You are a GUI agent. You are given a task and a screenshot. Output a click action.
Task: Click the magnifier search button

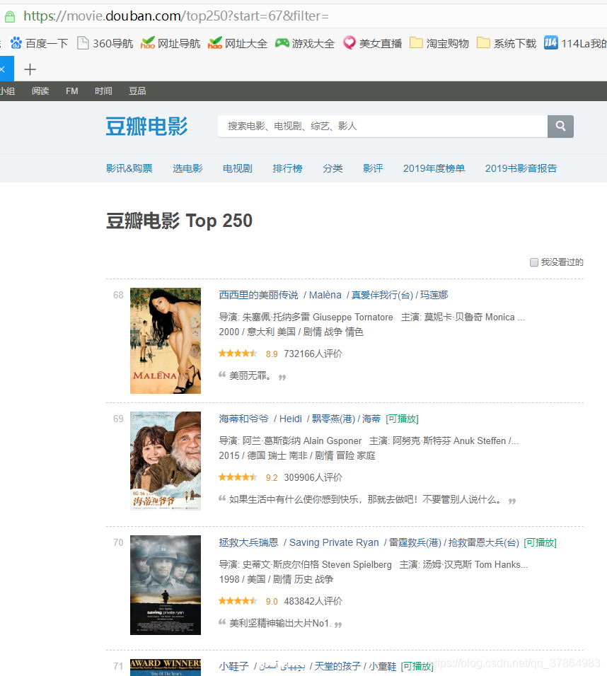(x=560, y=127)
